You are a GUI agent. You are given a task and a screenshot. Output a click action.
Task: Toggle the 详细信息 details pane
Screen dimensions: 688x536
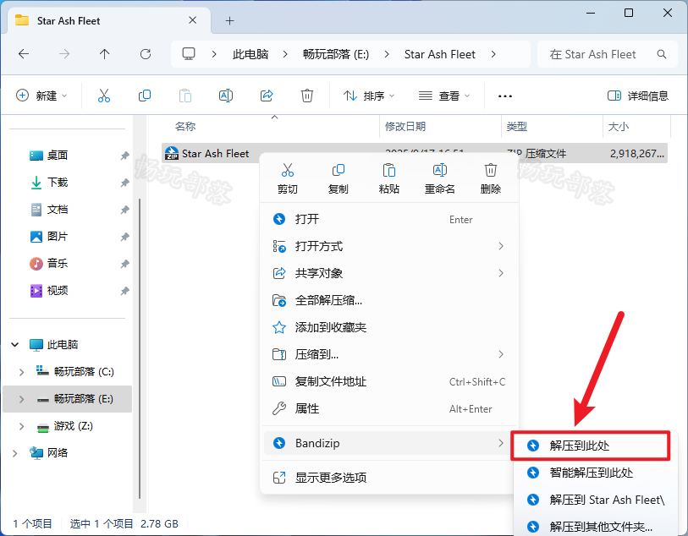[x=637, y=96]
